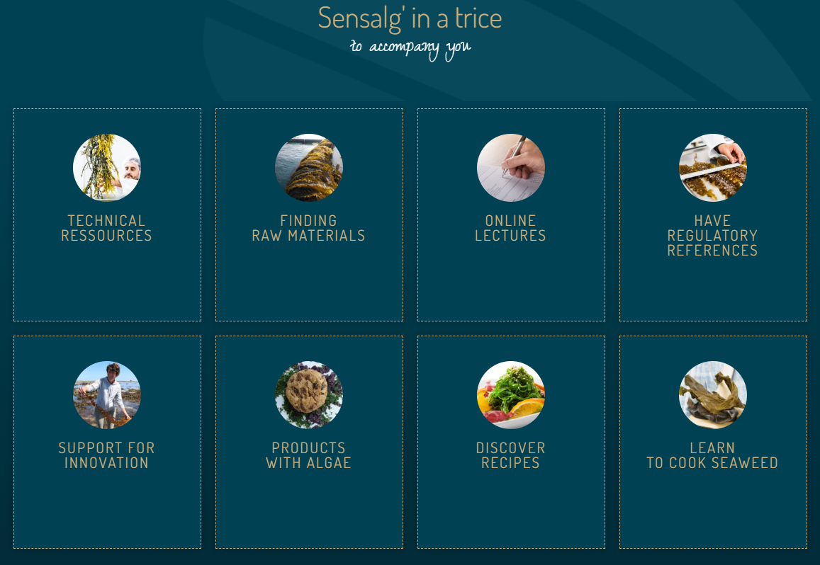
Task: Click empty area of Technical Ressources card
Action: coord(107,282)
